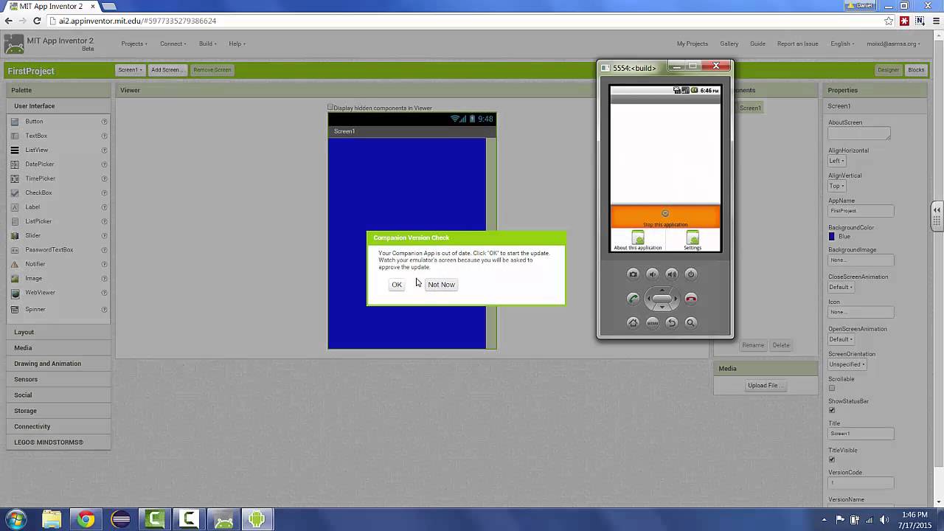Open the AlignHorizontal Left dropdown
The width and height of the screenshot is (944, 531).
tap(836, 161)
